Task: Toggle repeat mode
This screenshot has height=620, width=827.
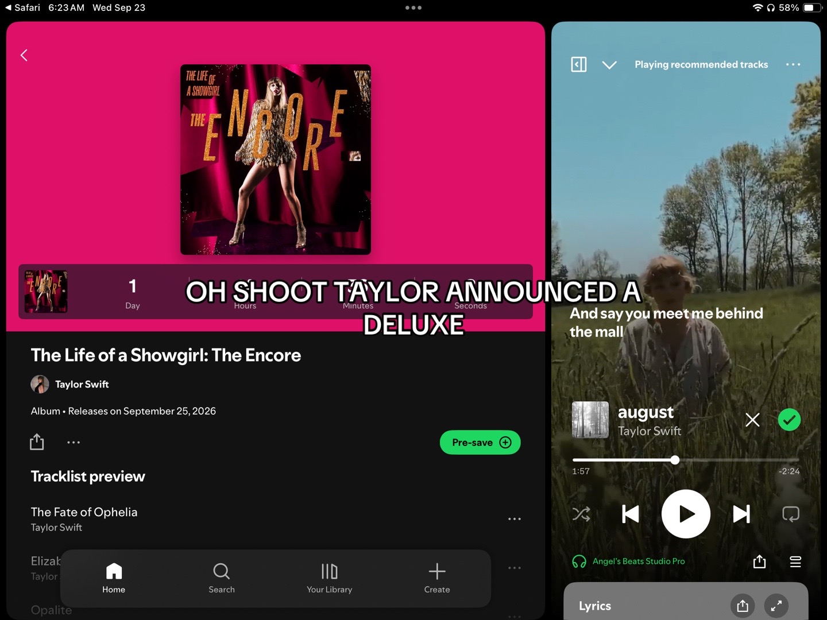Action: point(791,514)
